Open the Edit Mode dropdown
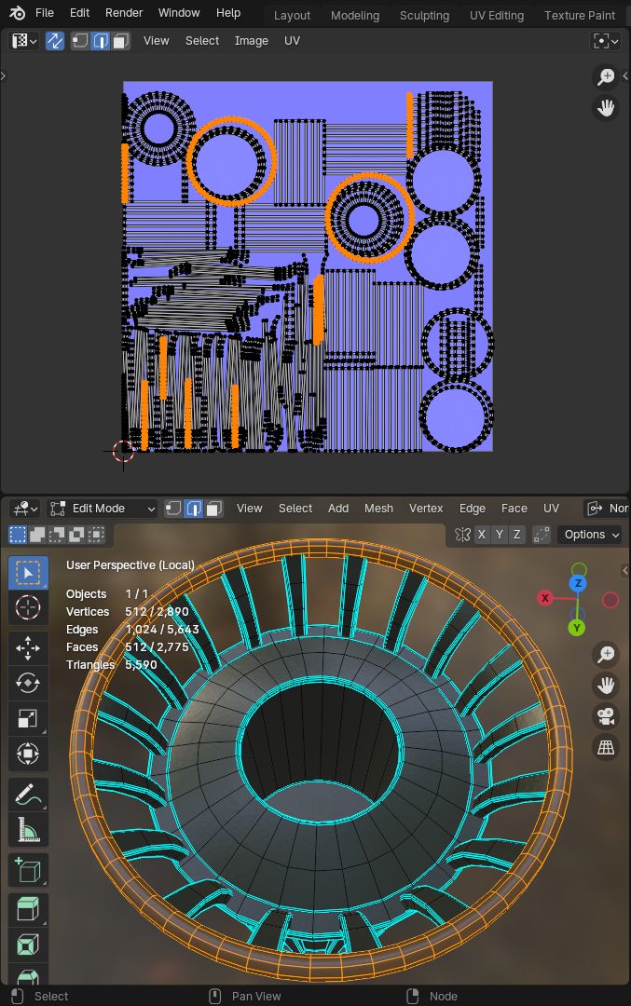The height and width of the screenshot is (1006, 631). point(103,509)
